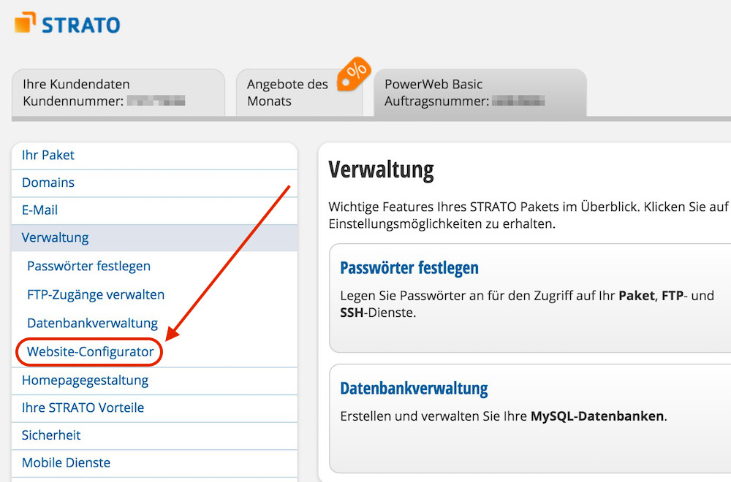Click the Passwörter festlegen card heading
Screen dimensions: 731x482
409,268
